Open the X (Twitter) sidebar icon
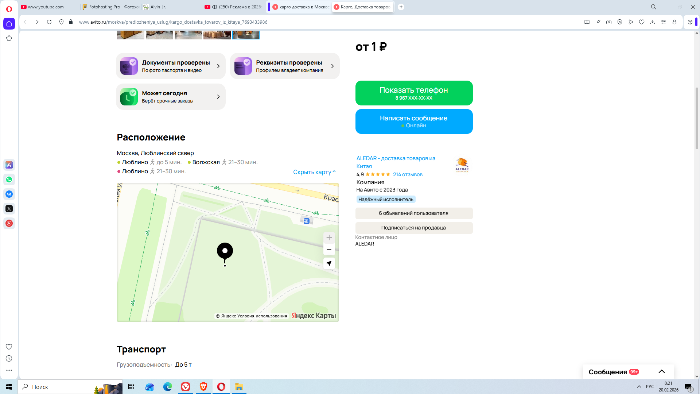Viewport: 700px width, 394px height. [9, 209]
